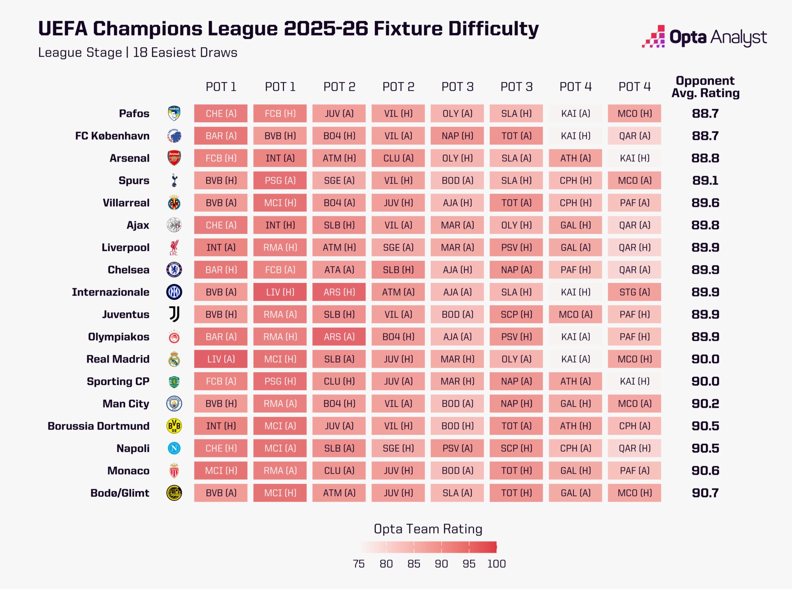Click the Real Madrid crest

pos(174,359)
